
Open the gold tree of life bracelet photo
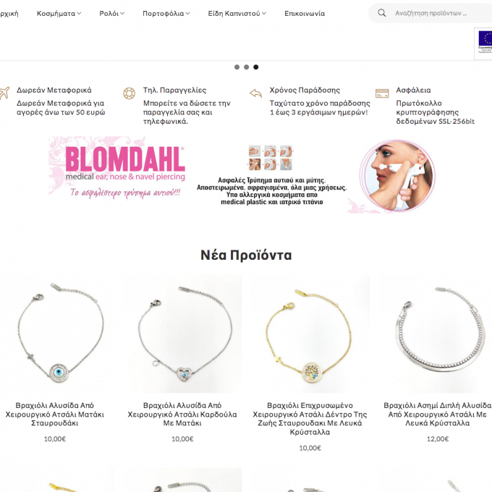[x=310, y=334]
